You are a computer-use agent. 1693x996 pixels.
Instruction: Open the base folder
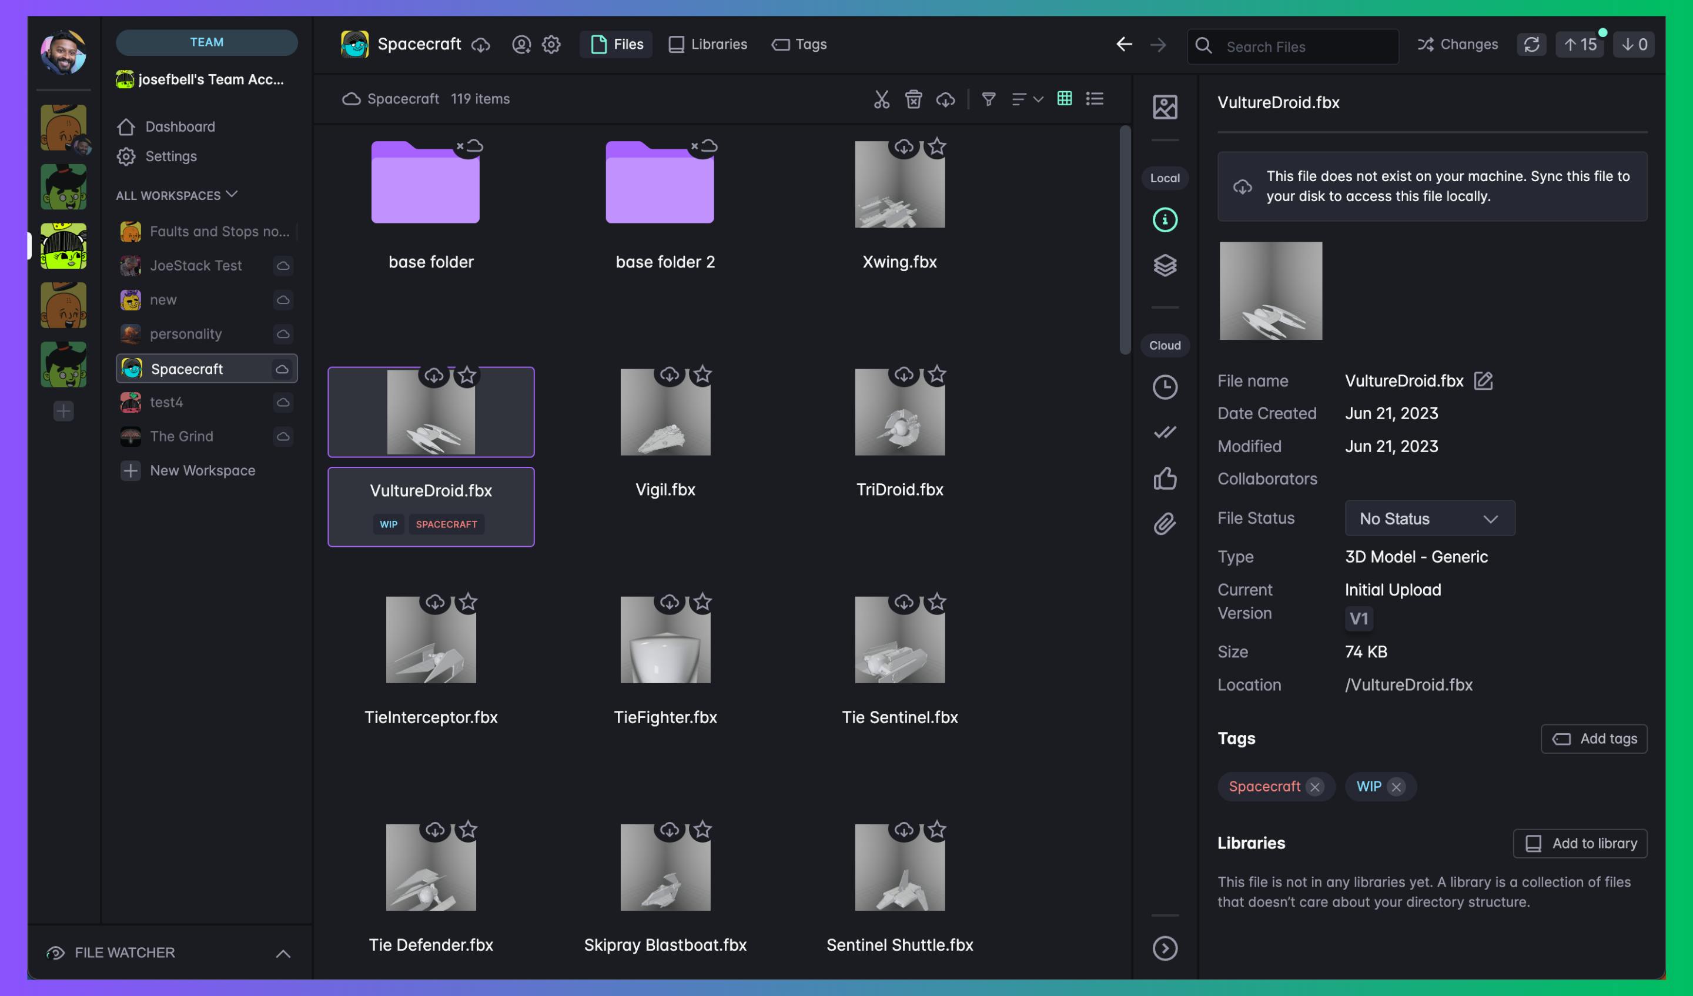coord(425,182)
